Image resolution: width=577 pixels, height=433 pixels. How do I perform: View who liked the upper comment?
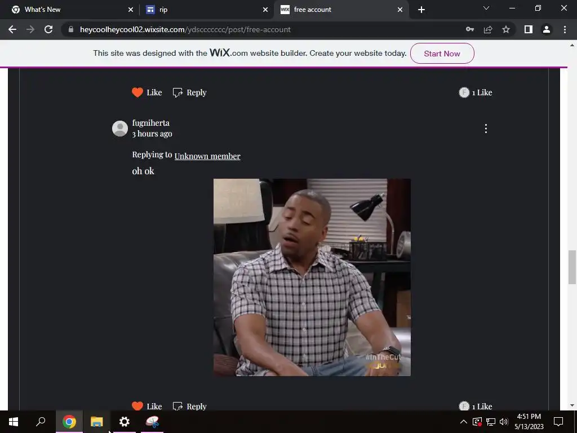(x=475, y=92)
